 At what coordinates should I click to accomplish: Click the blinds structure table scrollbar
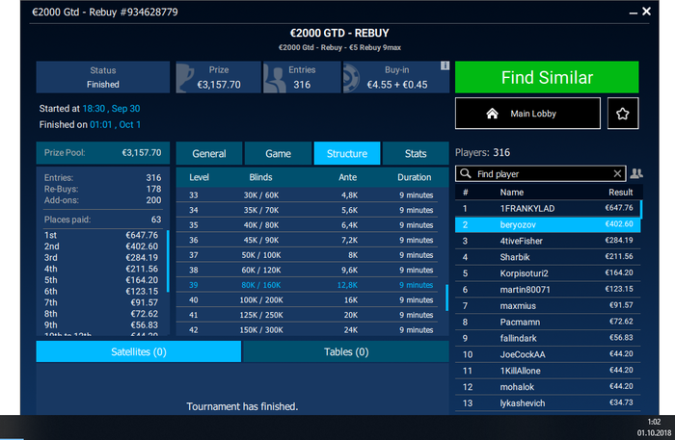click(446, 298)
